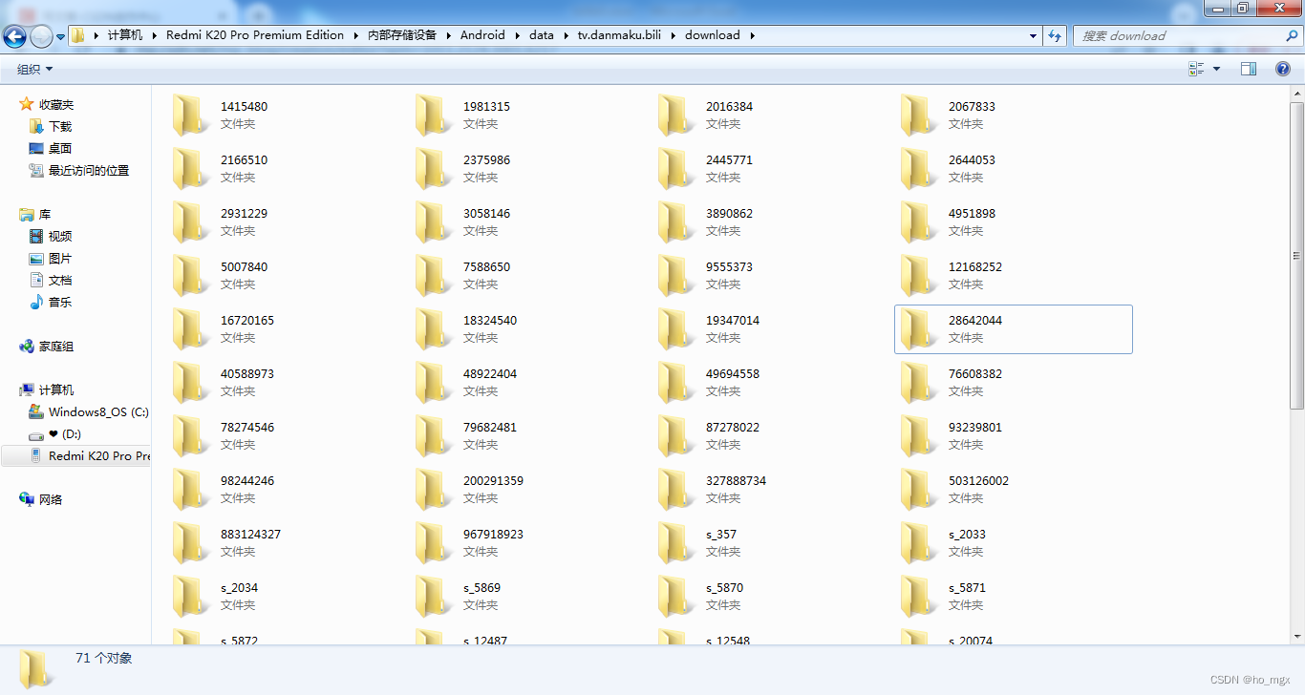Click the scrollbar down arrow
The width and height of the screenshot is (1305, 695).
[1296, 636]
